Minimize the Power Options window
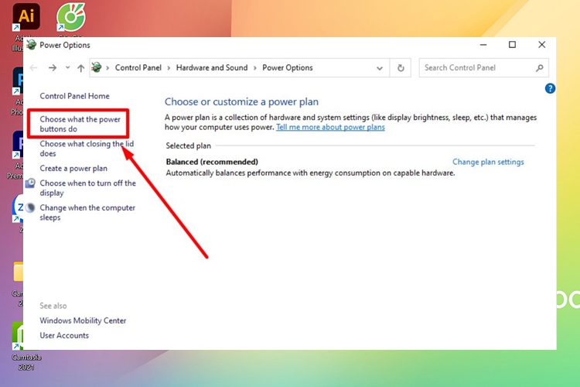This screenshot has width=580, height=387. (483, 45)
